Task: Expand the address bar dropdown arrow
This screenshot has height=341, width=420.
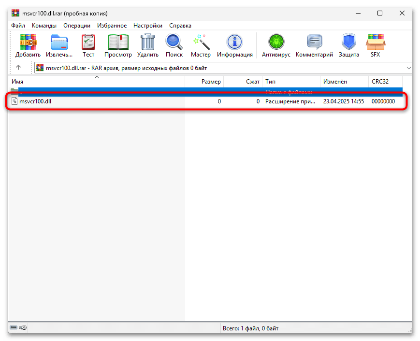Action: 409,68
